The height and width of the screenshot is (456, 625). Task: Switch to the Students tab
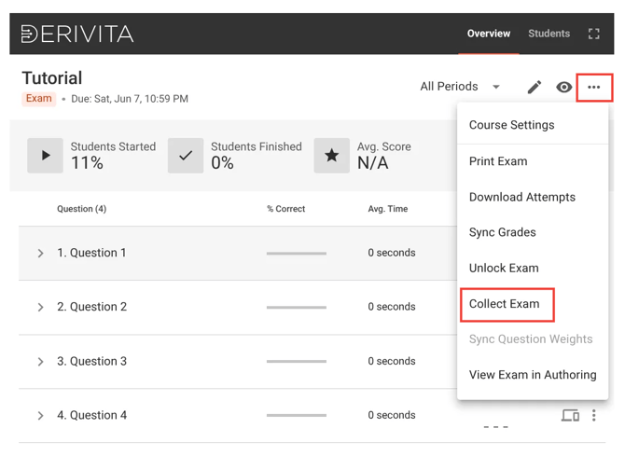(x=549, y=34)
